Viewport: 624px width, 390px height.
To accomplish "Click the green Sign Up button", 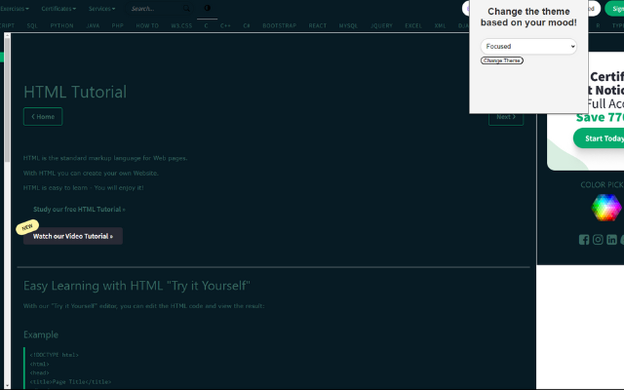I will 614,9.
